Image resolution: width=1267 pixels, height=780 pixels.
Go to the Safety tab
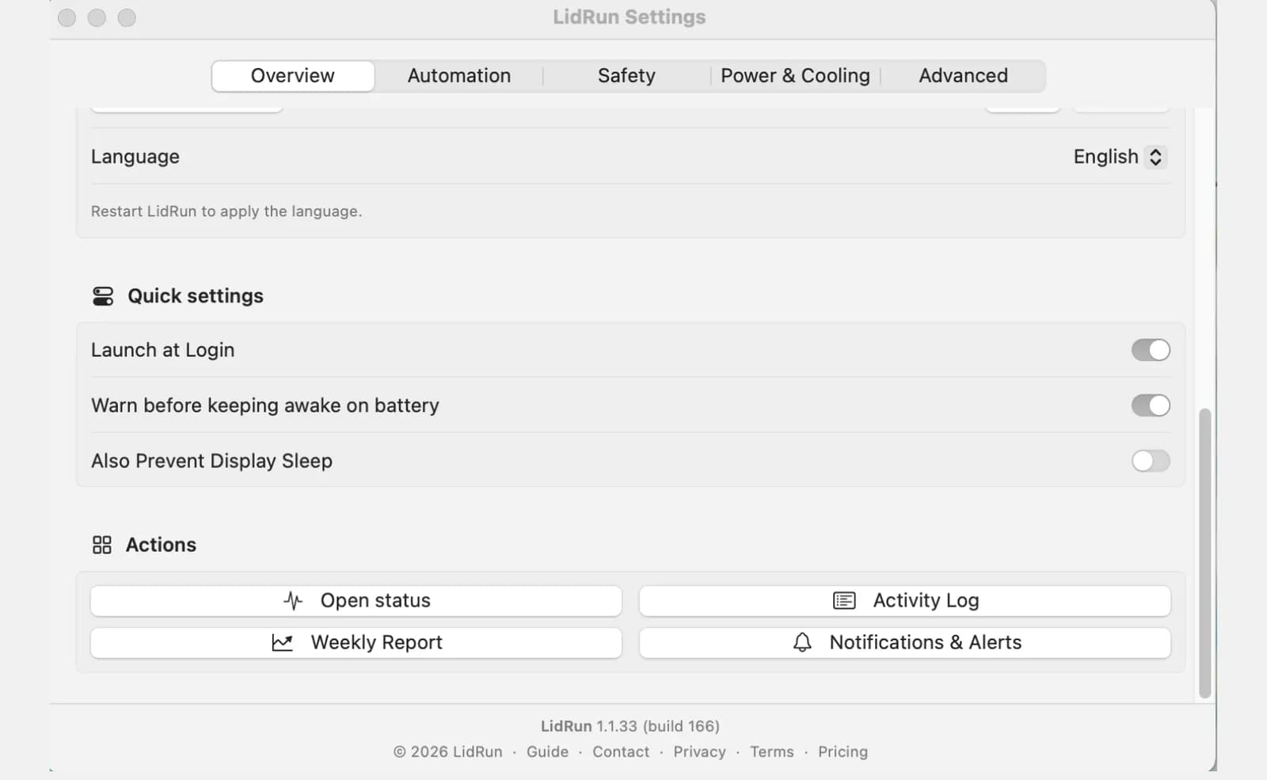point(626,76)
